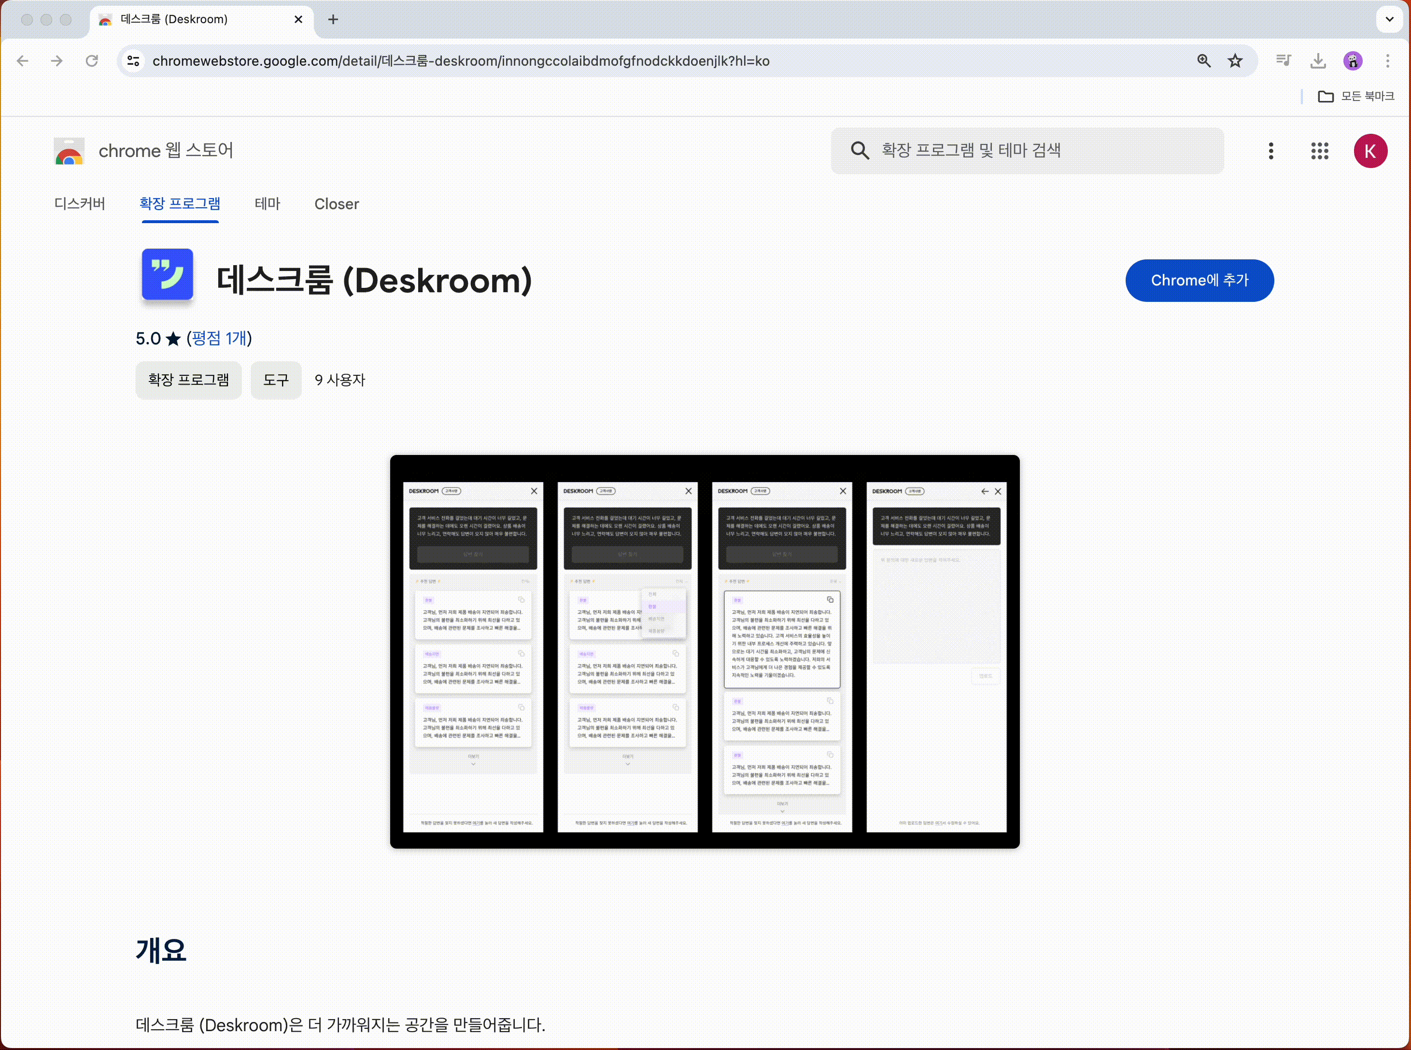Open site information icon in address bar
Screen dimensions: 1411x1050
[133, 61]
